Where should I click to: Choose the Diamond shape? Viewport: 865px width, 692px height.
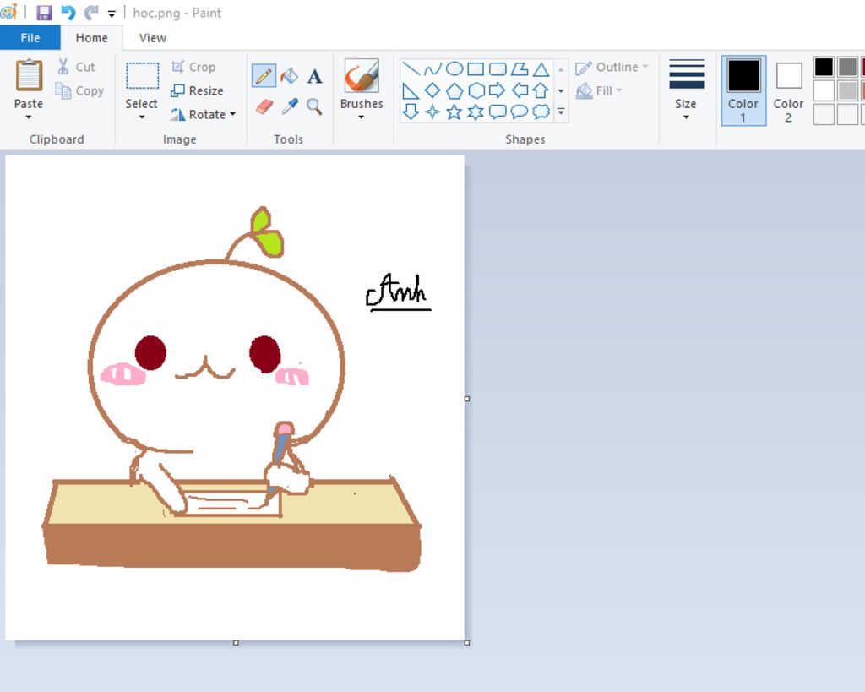432,90
